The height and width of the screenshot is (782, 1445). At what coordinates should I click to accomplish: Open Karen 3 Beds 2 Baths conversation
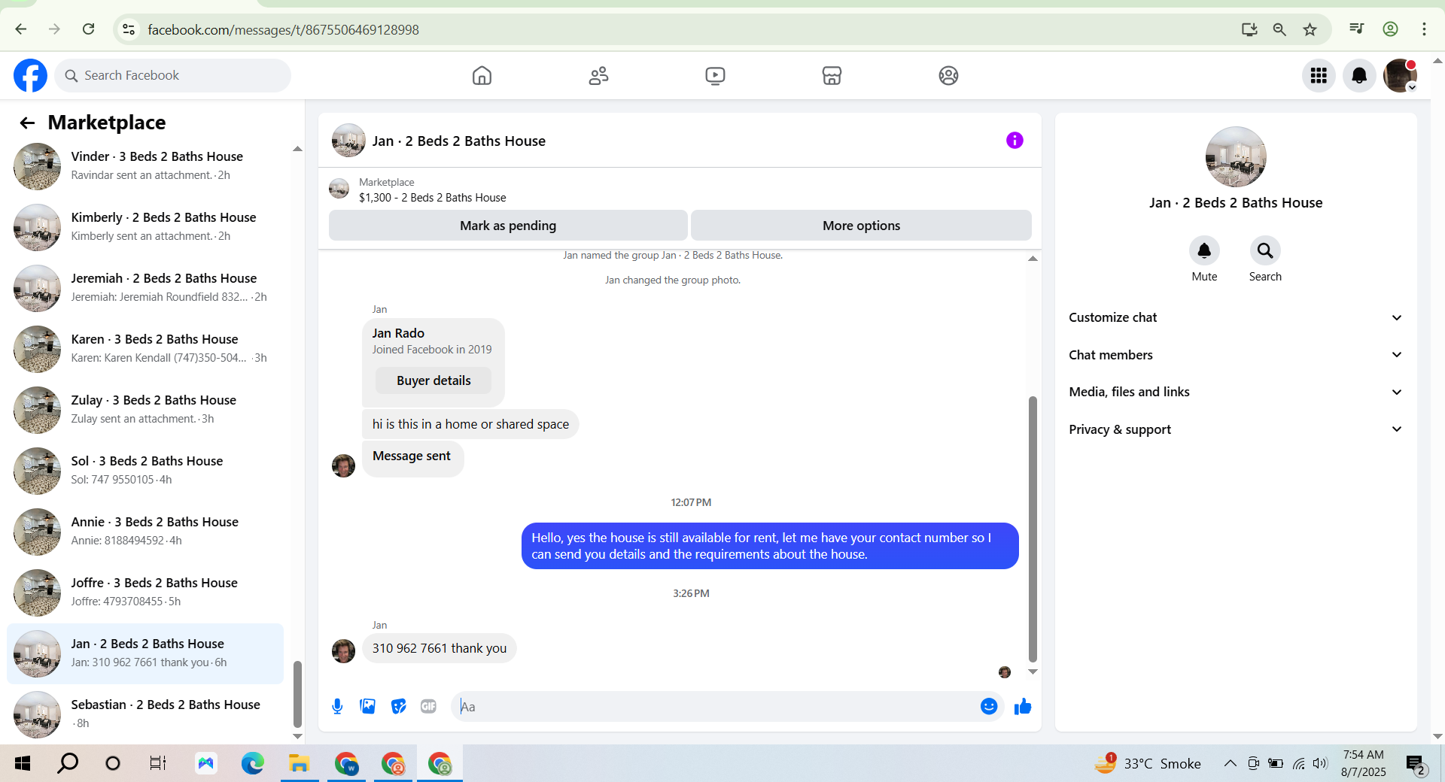point(145,348)
